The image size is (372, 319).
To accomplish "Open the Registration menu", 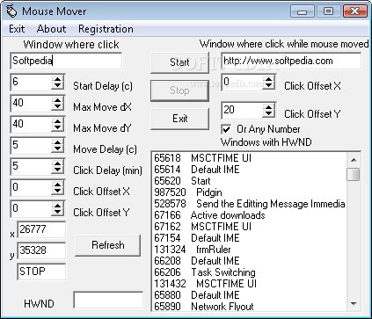I will click(106, 29).
